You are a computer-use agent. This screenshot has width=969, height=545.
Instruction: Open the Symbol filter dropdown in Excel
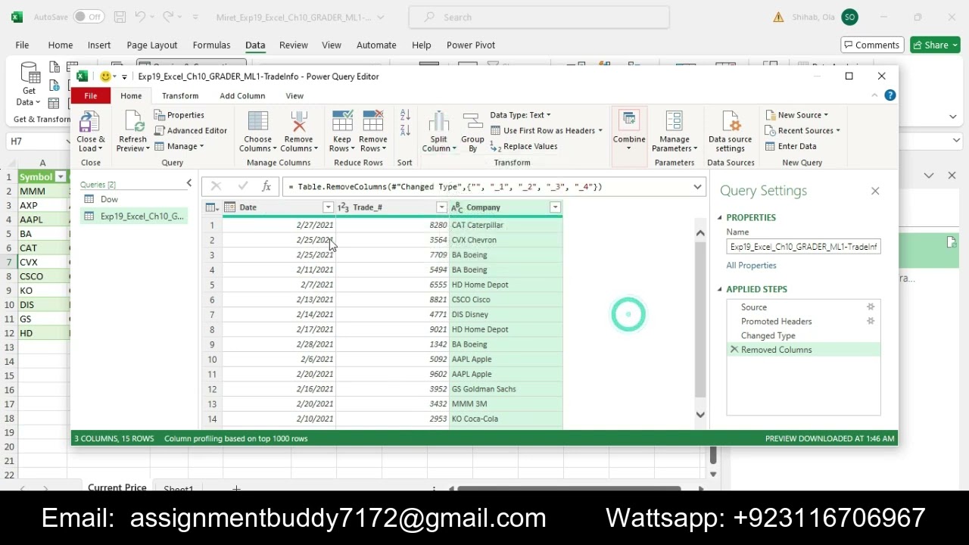point(60,177)
